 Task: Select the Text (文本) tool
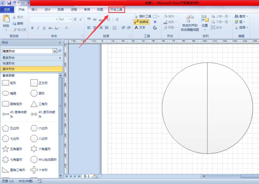coord(140,27)
